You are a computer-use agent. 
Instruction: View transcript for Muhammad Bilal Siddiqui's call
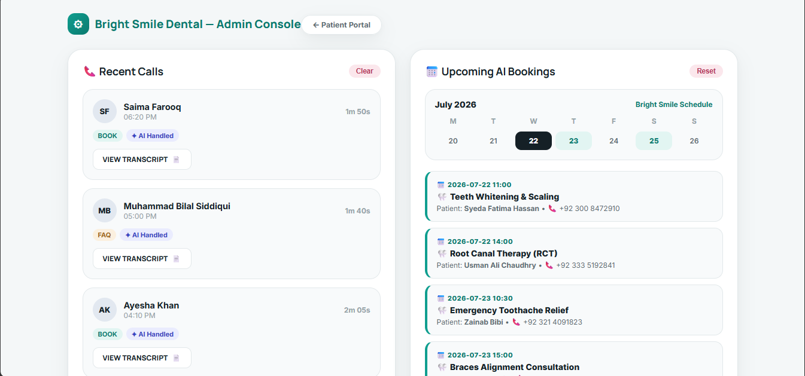point(142,259)
